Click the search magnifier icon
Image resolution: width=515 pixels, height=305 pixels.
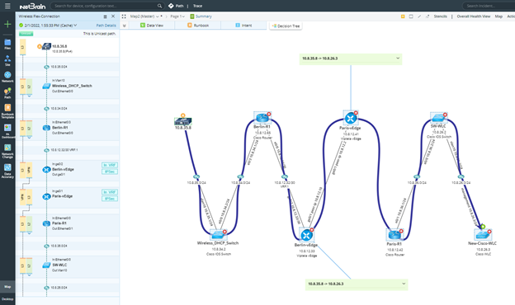point(159,6)
